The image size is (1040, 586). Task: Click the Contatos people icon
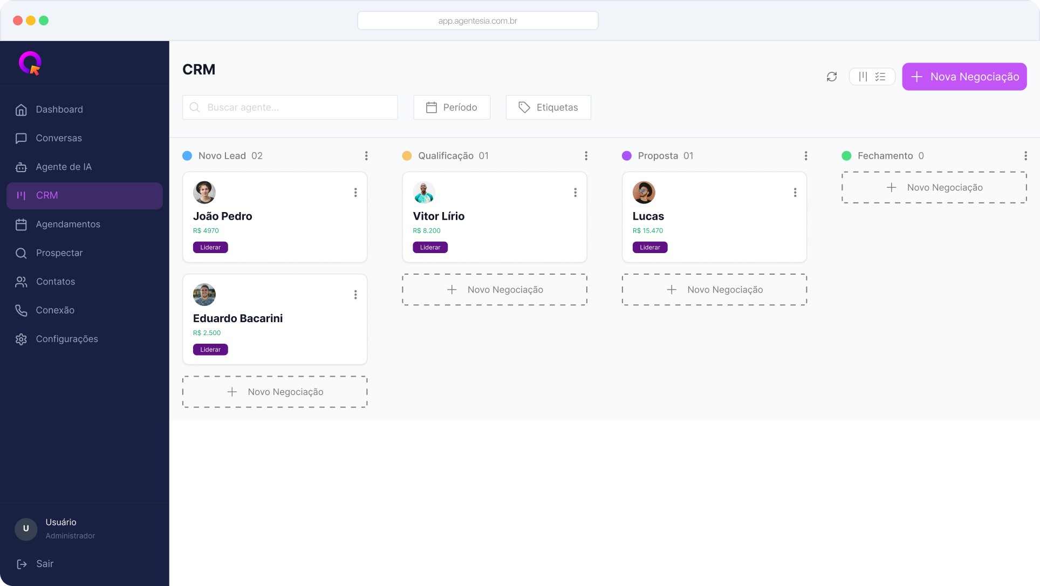pos(21,282)
